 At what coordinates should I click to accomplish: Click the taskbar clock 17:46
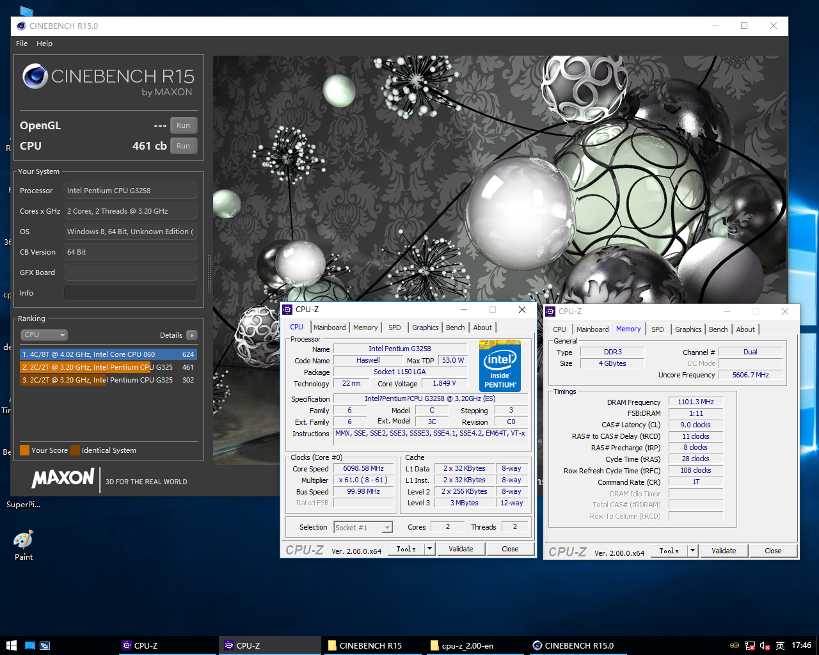[x=801, y=645]
